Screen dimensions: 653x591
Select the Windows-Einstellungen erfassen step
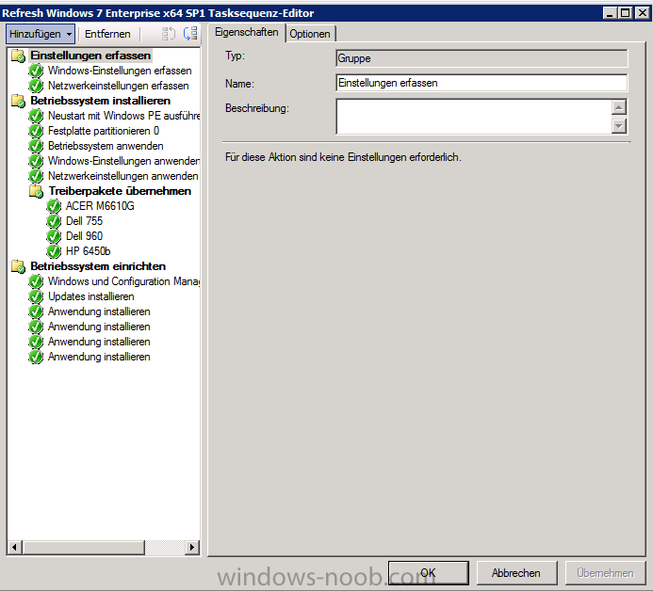[x=120, y=71]
